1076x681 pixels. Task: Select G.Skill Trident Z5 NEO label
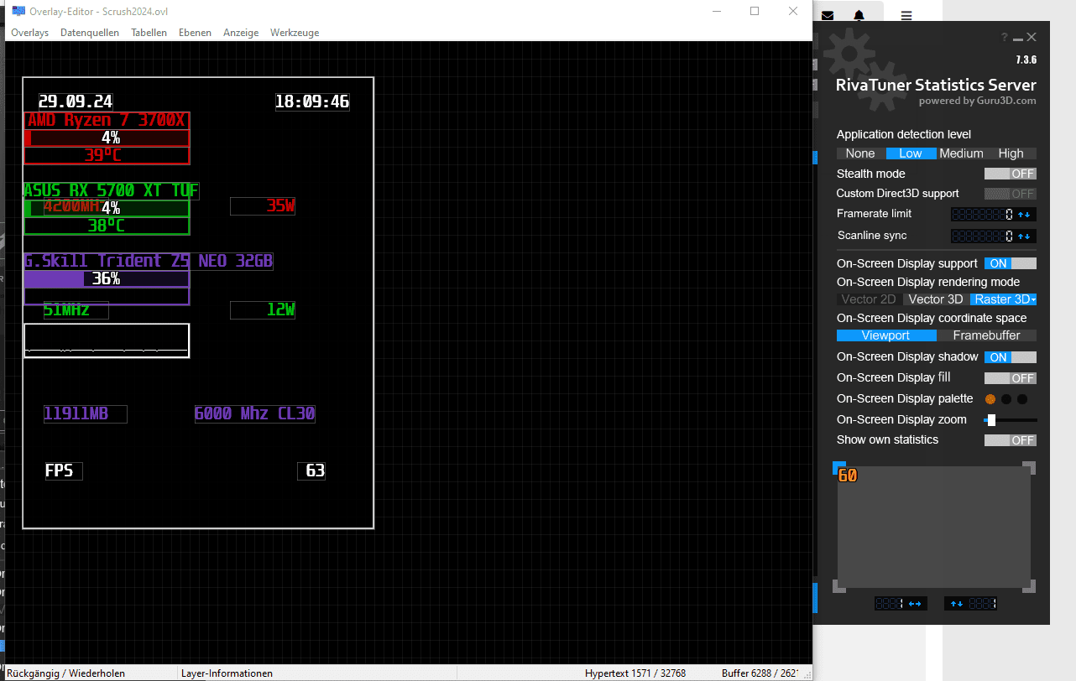click(149, 261)
